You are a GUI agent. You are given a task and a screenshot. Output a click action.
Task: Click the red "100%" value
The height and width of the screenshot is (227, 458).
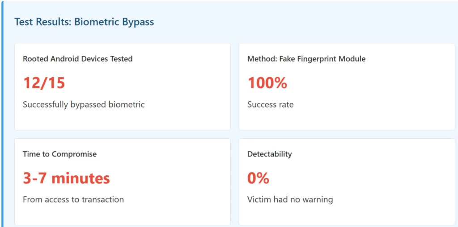267,83
